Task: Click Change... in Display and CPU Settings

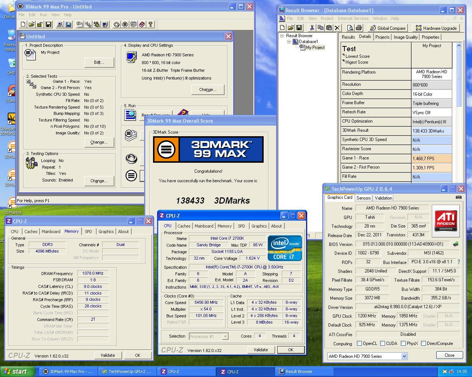Action: point(208,89)
